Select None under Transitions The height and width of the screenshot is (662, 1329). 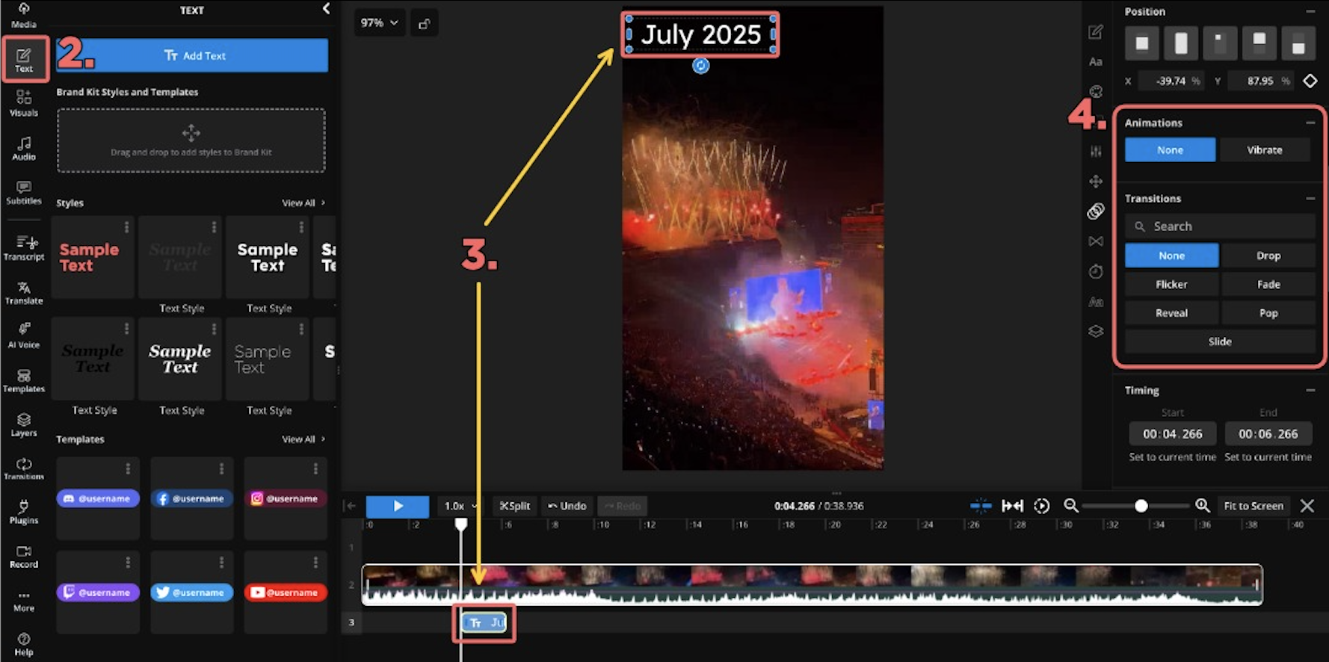pos(1171,256)
